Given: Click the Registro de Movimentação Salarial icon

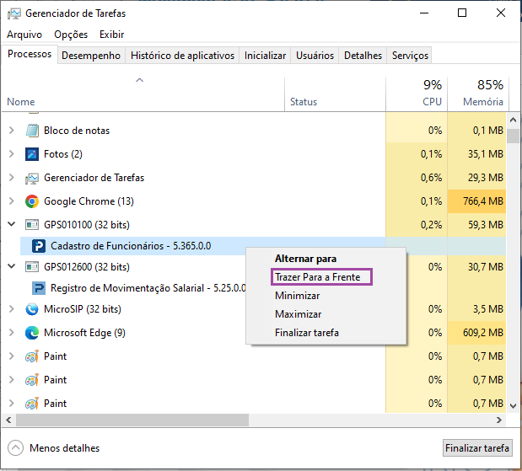Looking at the screenshot, I should pos(39,287).
